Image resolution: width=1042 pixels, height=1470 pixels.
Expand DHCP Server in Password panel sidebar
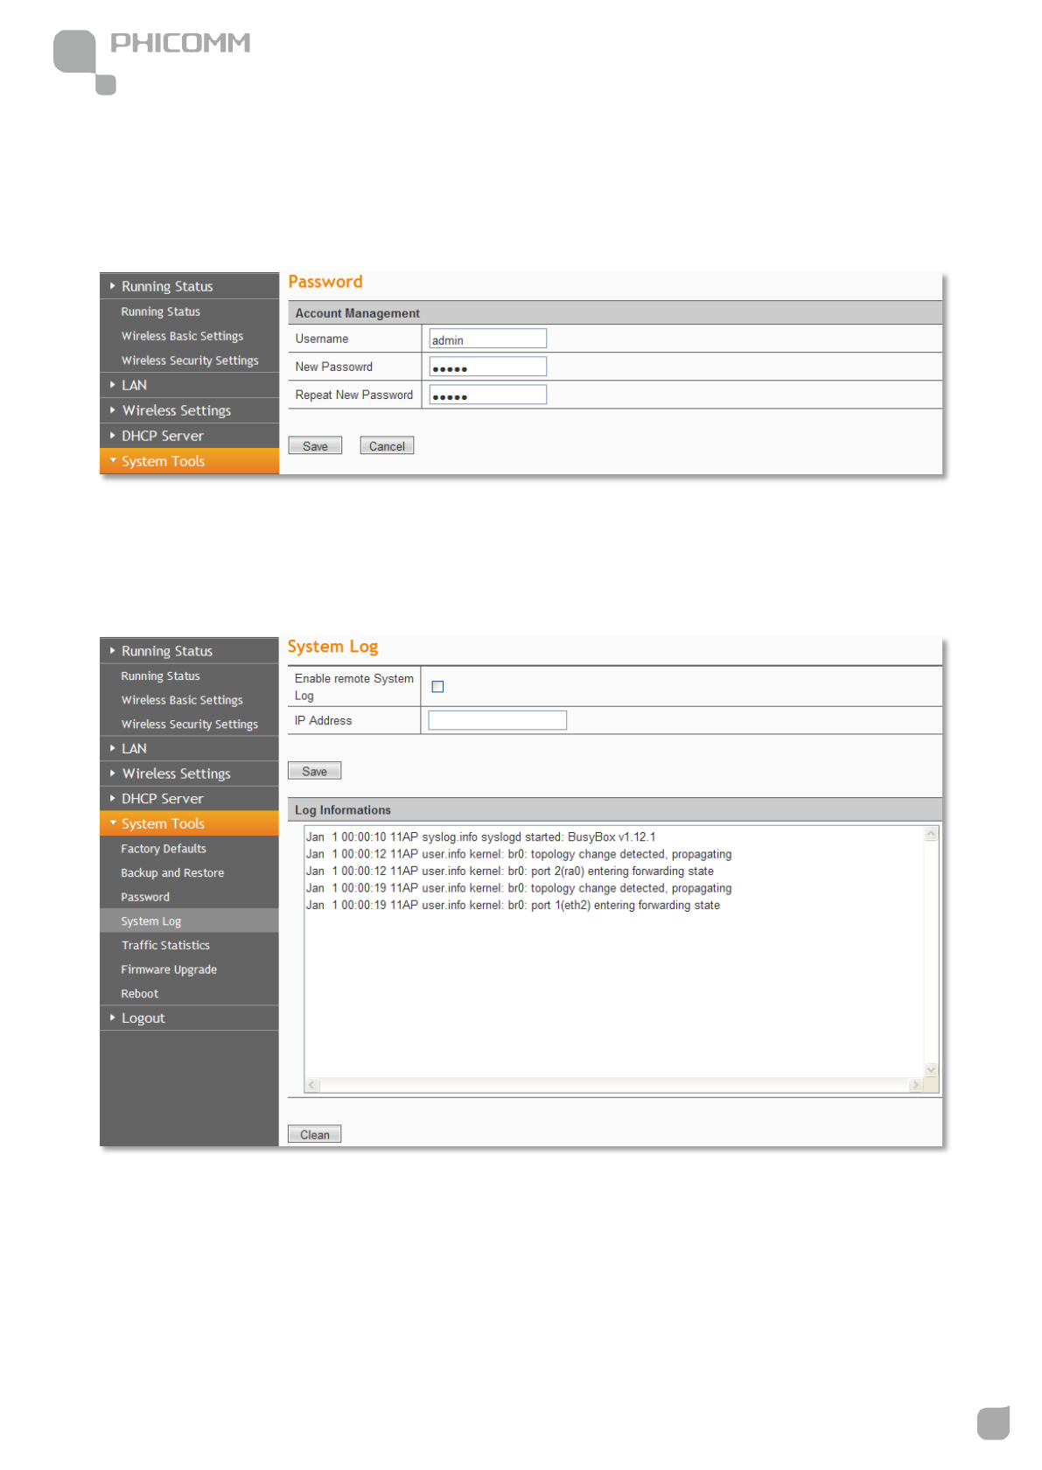pyautogui.click(x=189, y=436)
